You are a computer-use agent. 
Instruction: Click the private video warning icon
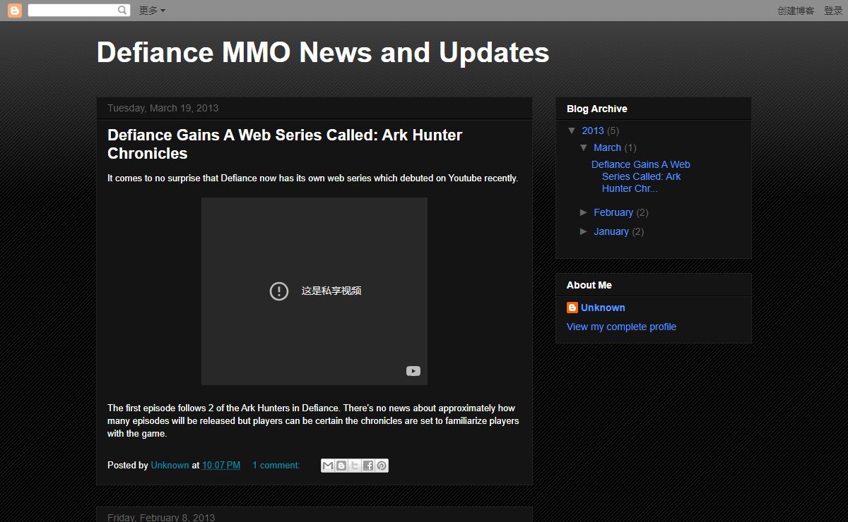point(279,291)
